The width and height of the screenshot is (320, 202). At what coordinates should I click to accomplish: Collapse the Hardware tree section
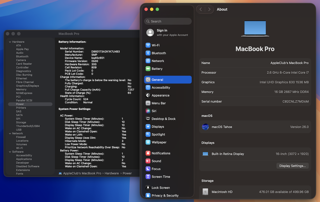pos(10,42)
